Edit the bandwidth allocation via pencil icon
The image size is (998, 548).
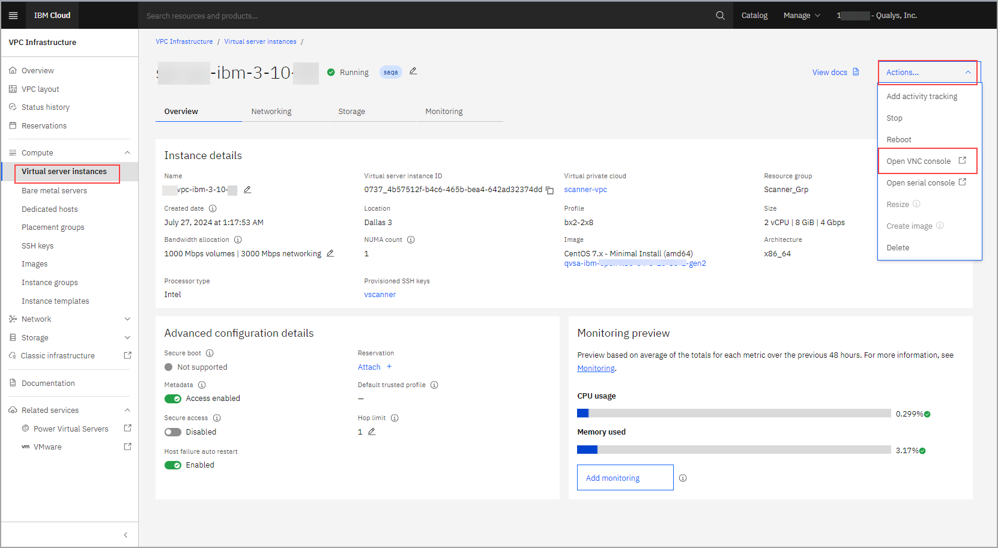click(330, 253)
